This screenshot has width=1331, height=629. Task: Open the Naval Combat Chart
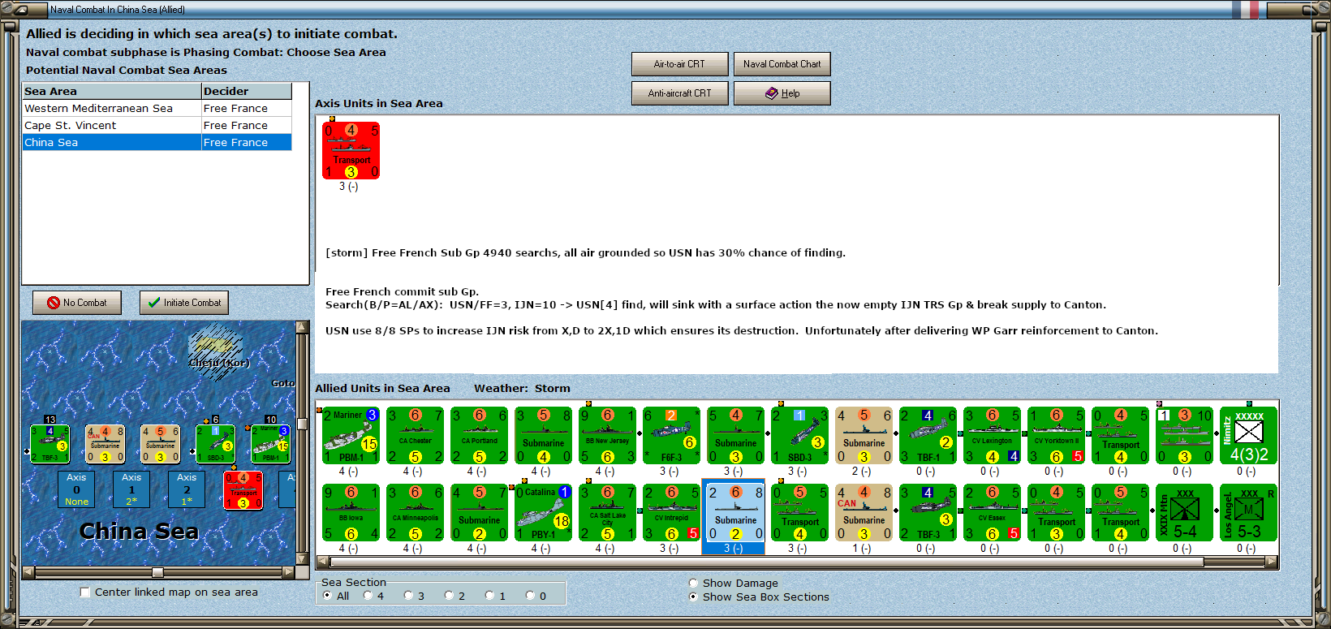pyautogui.click(x=782, y=64)
